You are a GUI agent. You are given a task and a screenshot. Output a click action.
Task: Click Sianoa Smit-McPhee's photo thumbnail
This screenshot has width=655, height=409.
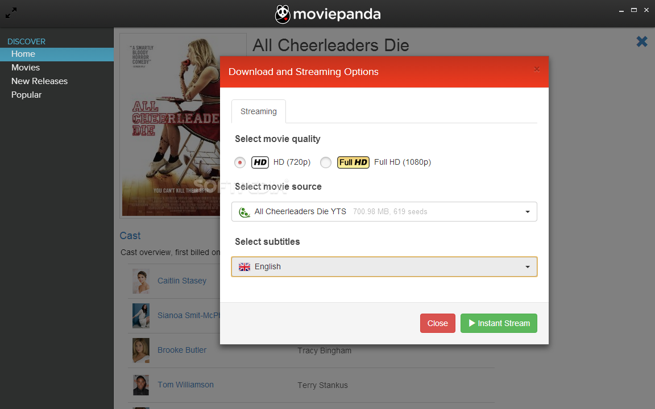[141, 316]
